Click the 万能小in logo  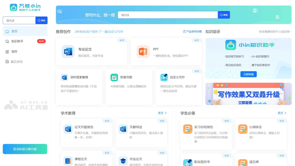tap(25, 7)
